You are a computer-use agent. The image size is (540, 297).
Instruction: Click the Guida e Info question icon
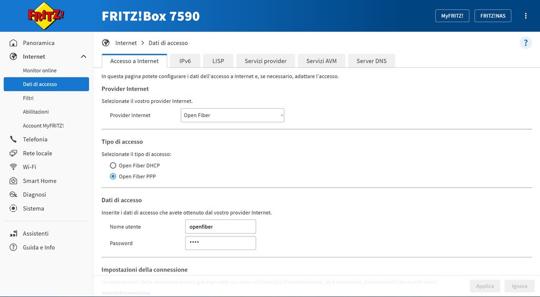13,247
